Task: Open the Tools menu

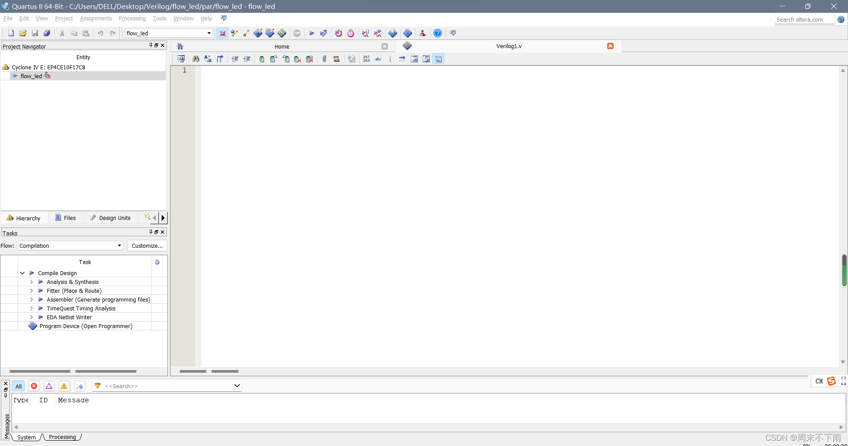Action: tap(159, 19)
